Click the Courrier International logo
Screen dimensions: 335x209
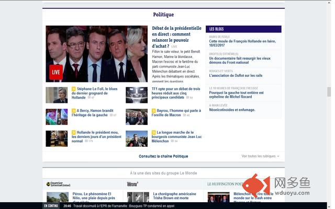(58, 184)
